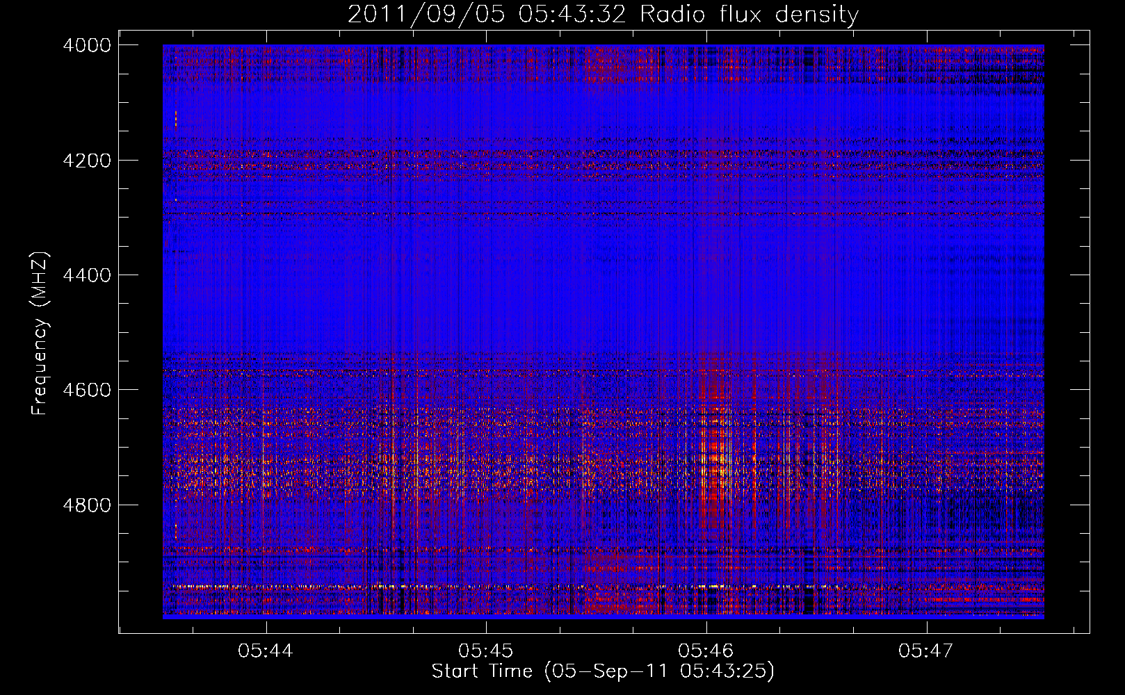Click the '4800' frequency axis label

point(87,505)
